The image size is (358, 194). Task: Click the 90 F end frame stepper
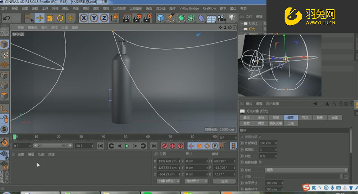pos(92,146)
